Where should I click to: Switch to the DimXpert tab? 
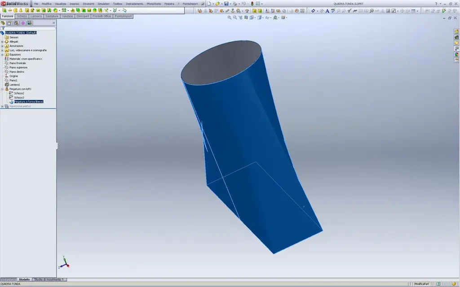83,17
